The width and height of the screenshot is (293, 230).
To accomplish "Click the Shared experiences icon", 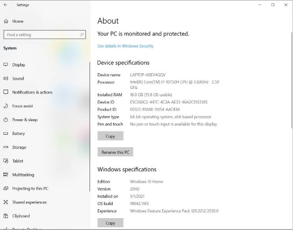I will pyautogui.click(x=6, y=202).
